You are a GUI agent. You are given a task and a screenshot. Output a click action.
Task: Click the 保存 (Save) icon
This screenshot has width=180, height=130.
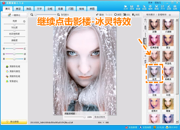click(132, 7)
